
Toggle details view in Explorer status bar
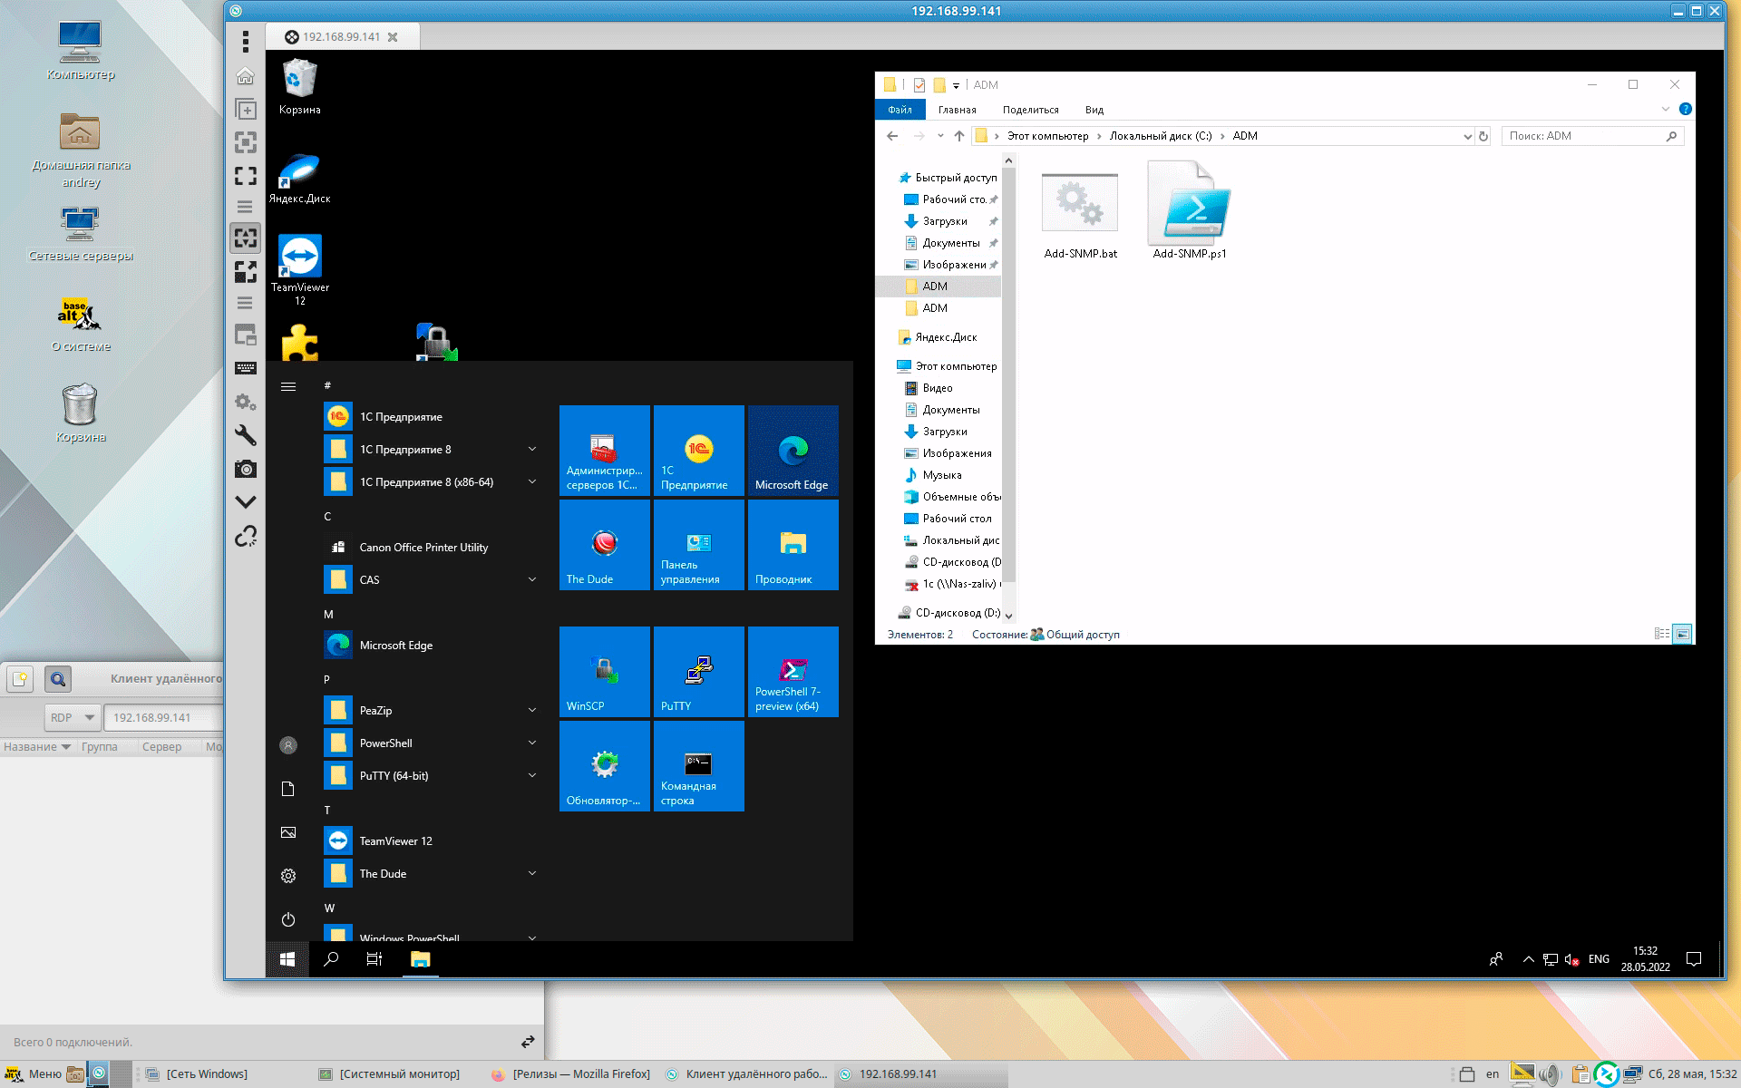point(1661,634)
